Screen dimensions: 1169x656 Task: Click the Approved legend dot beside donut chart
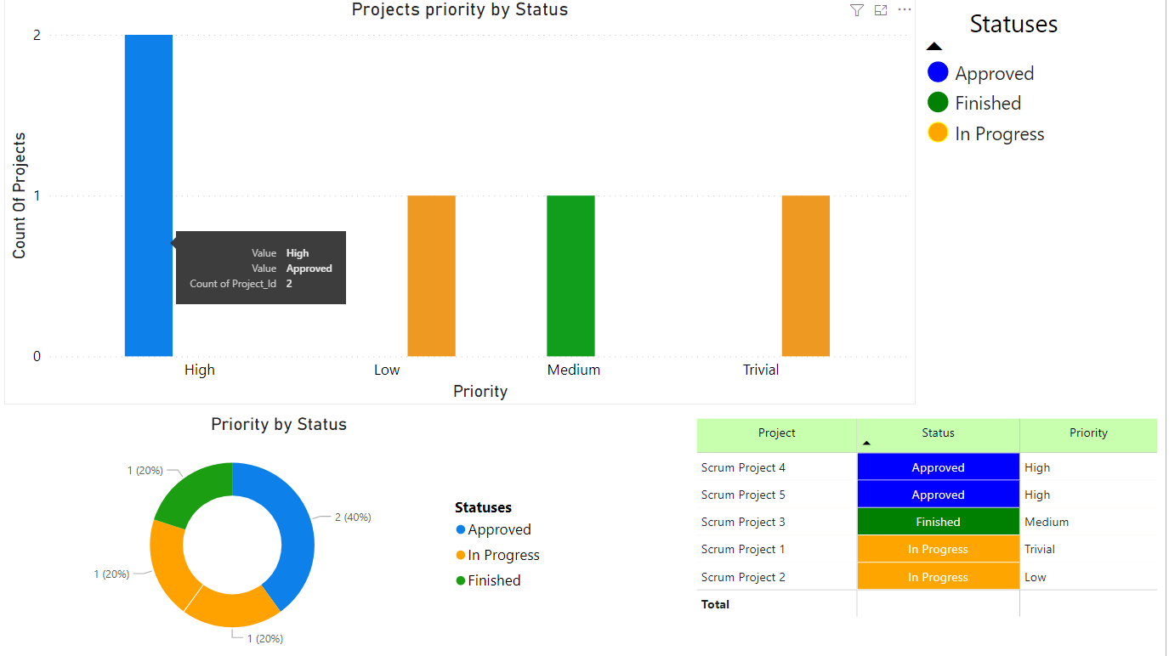[x=460, y=529]
